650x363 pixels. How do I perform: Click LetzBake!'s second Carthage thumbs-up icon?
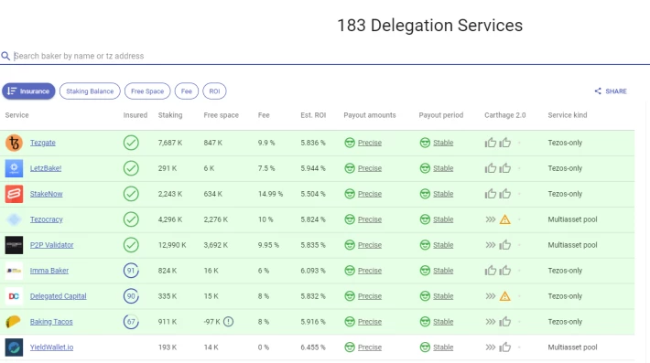coord(505,168)
